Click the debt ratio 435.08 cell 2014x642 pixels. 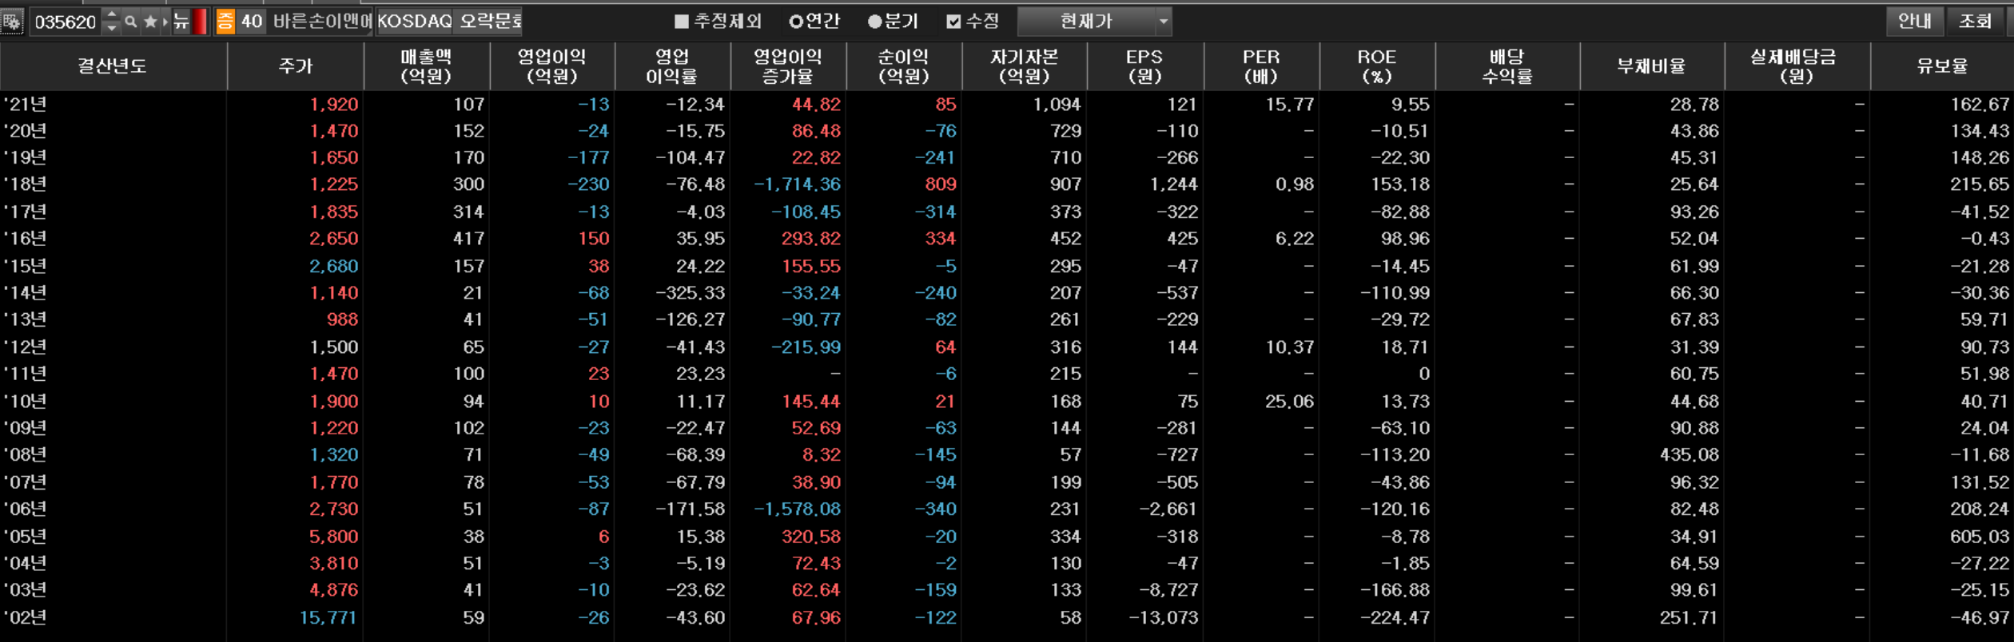point(1689,455)
